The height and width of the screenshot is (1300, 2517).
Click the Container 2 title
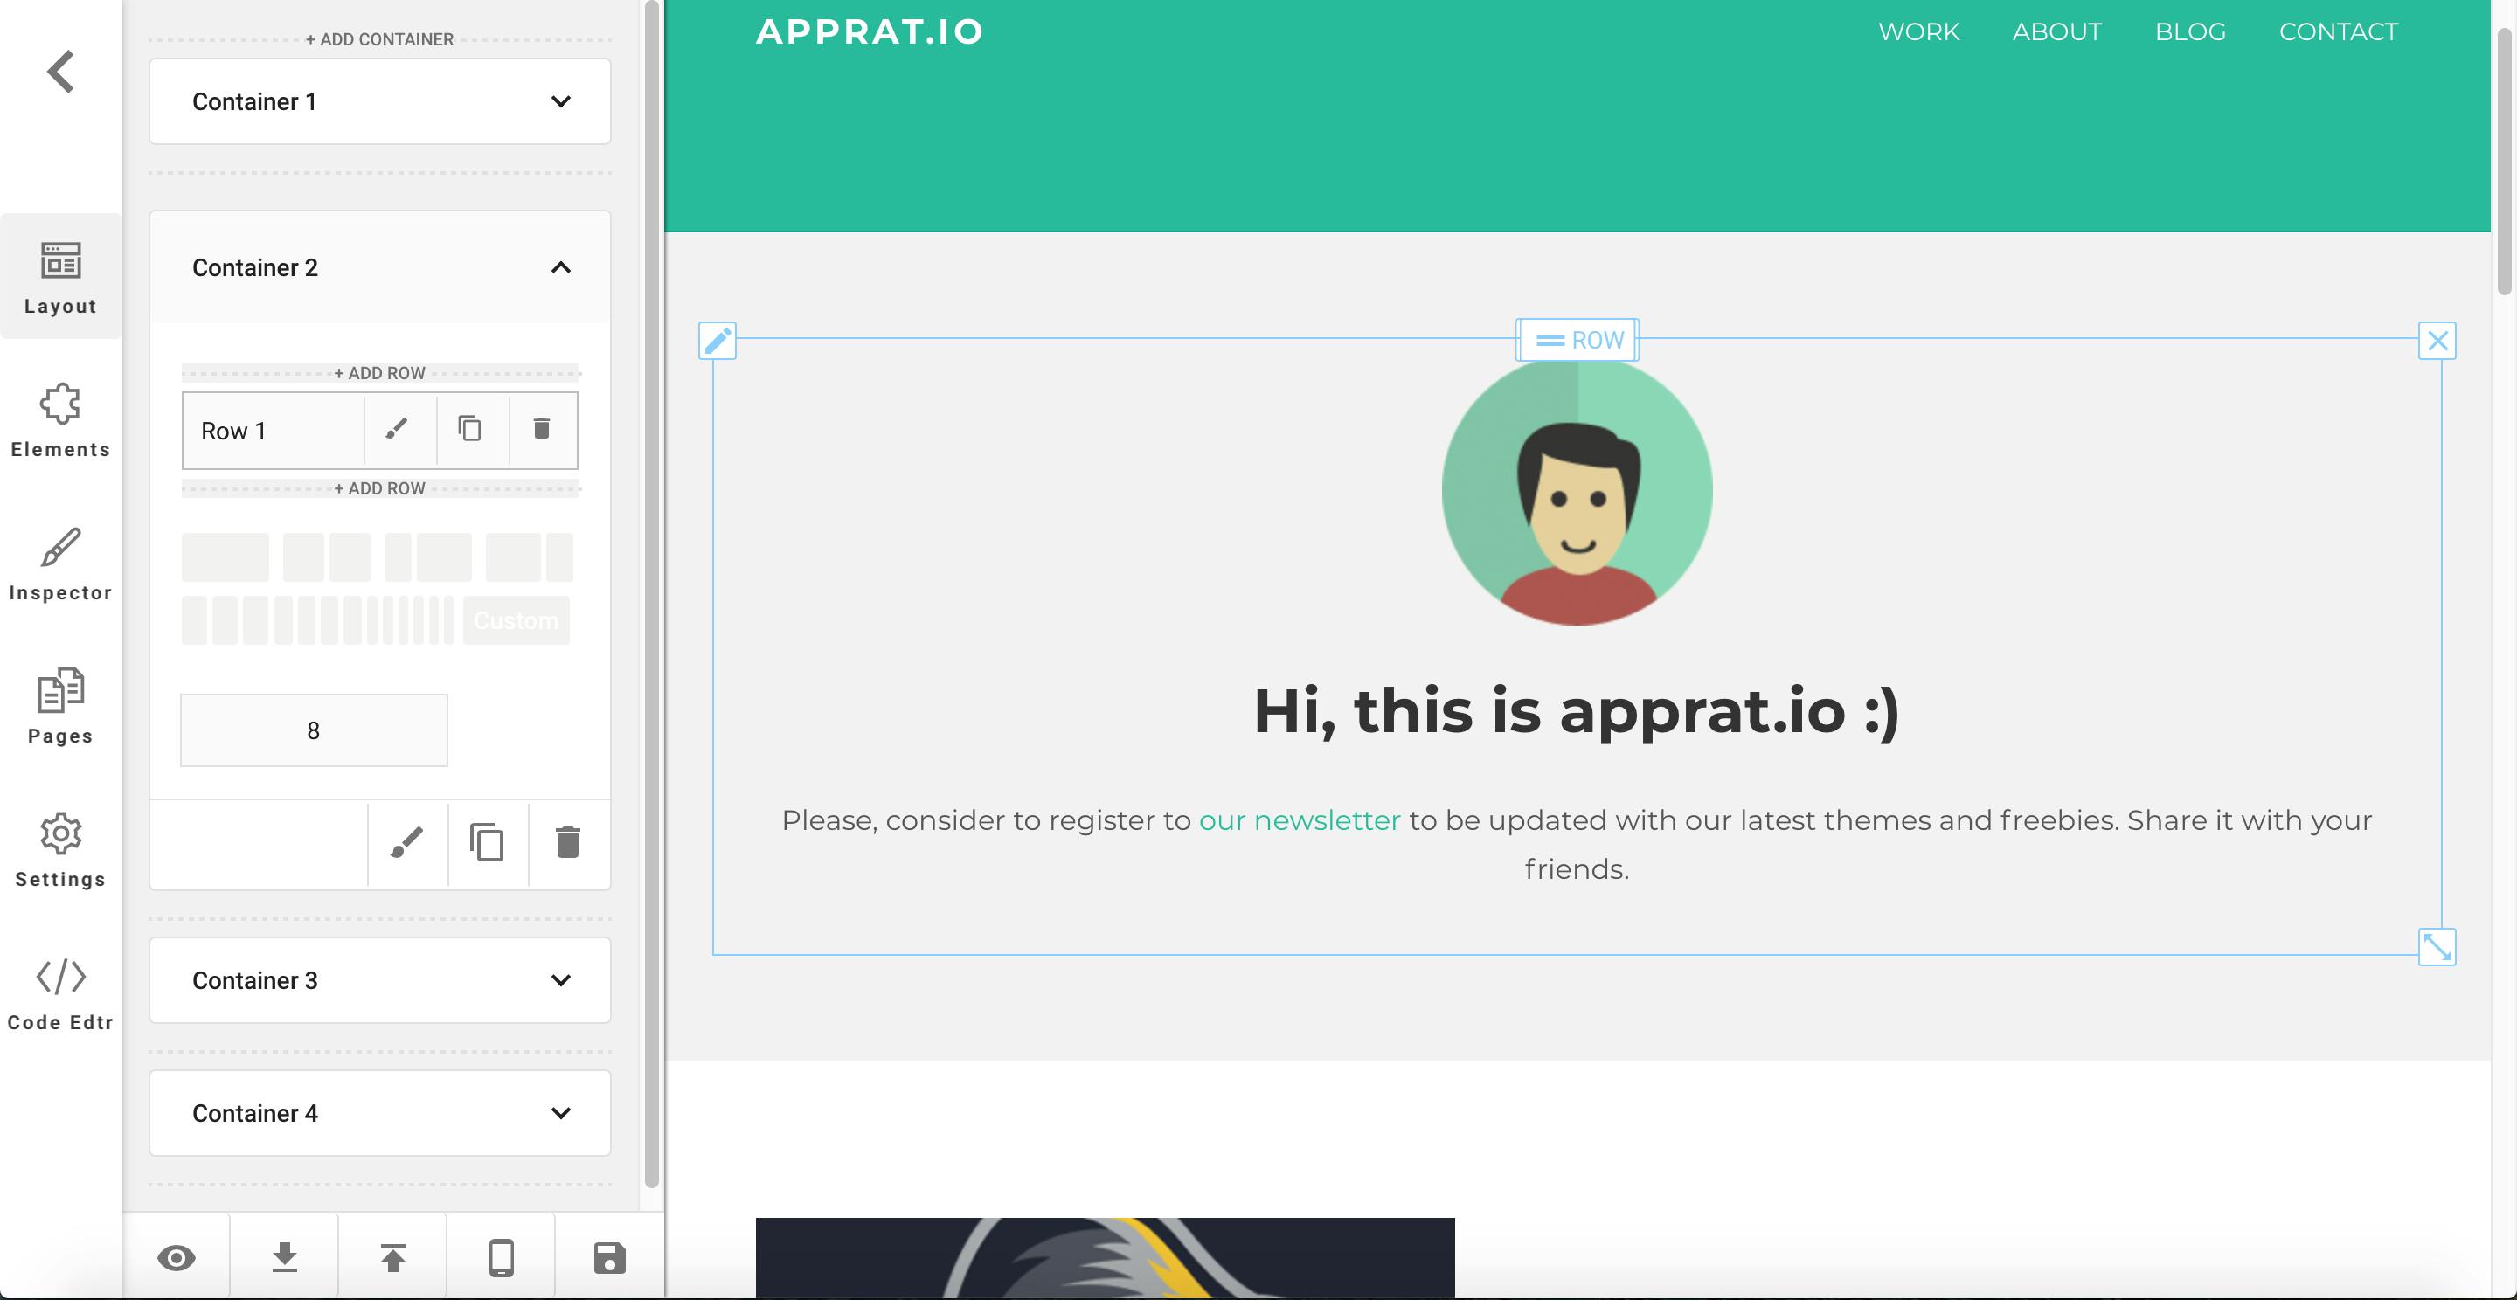coord(255,267)
